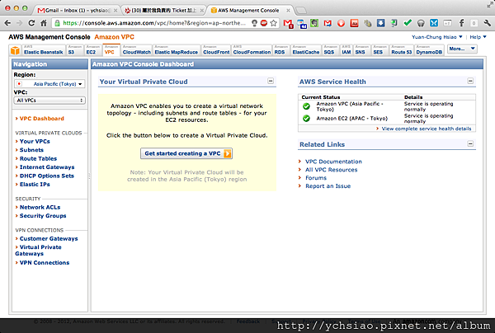Switch to the Gmail Inbox browser tab

click(76, 10)
